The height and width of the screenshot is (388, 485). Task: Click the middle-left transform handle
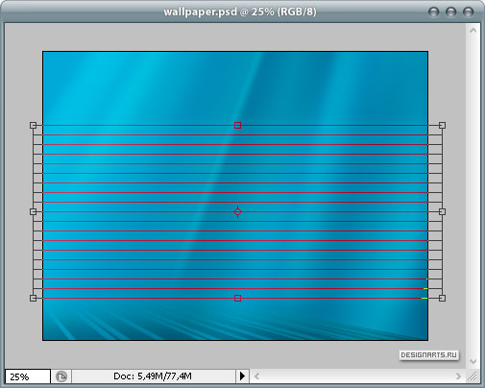34,211
